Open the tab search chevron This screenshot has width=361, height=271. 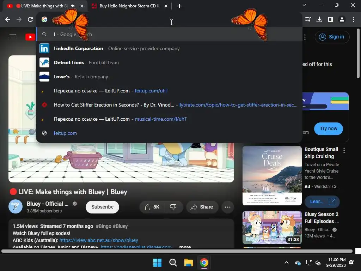304,5
